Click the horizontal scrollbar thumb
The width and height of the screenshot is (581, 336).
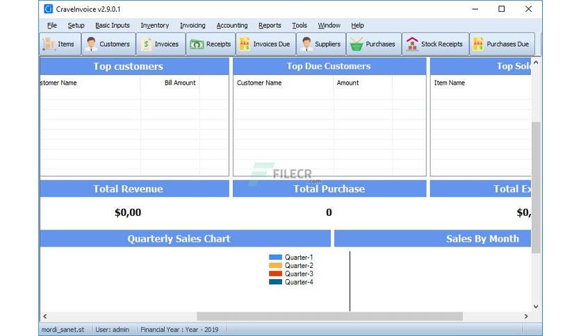[330, 317]
